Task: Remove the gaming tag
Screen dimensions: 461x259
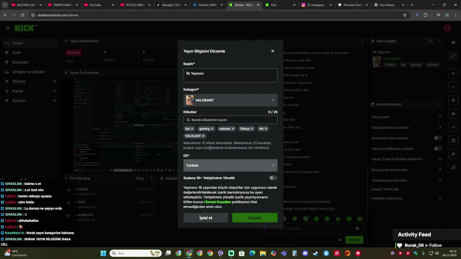Action: (212, 129)
